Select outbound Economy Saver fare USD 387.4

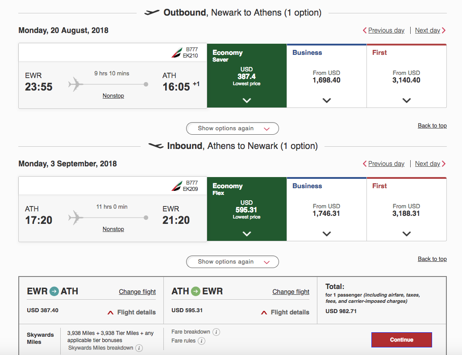click(246, 76)
